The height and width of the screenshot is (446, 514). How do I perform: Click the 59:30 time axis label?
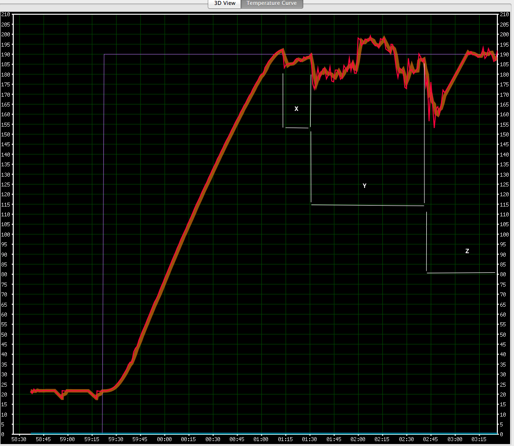point(116,439)
